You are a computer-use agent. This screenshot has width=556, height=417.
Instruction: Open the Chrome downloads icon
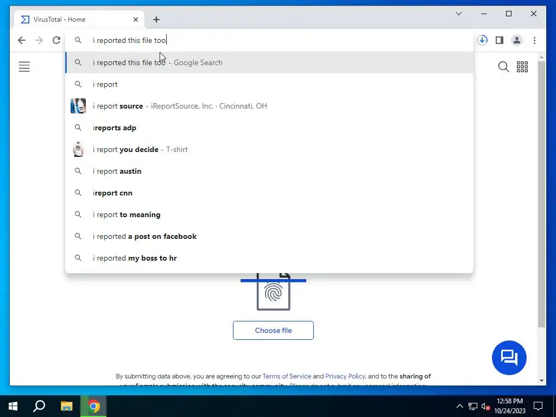[482, 40]
